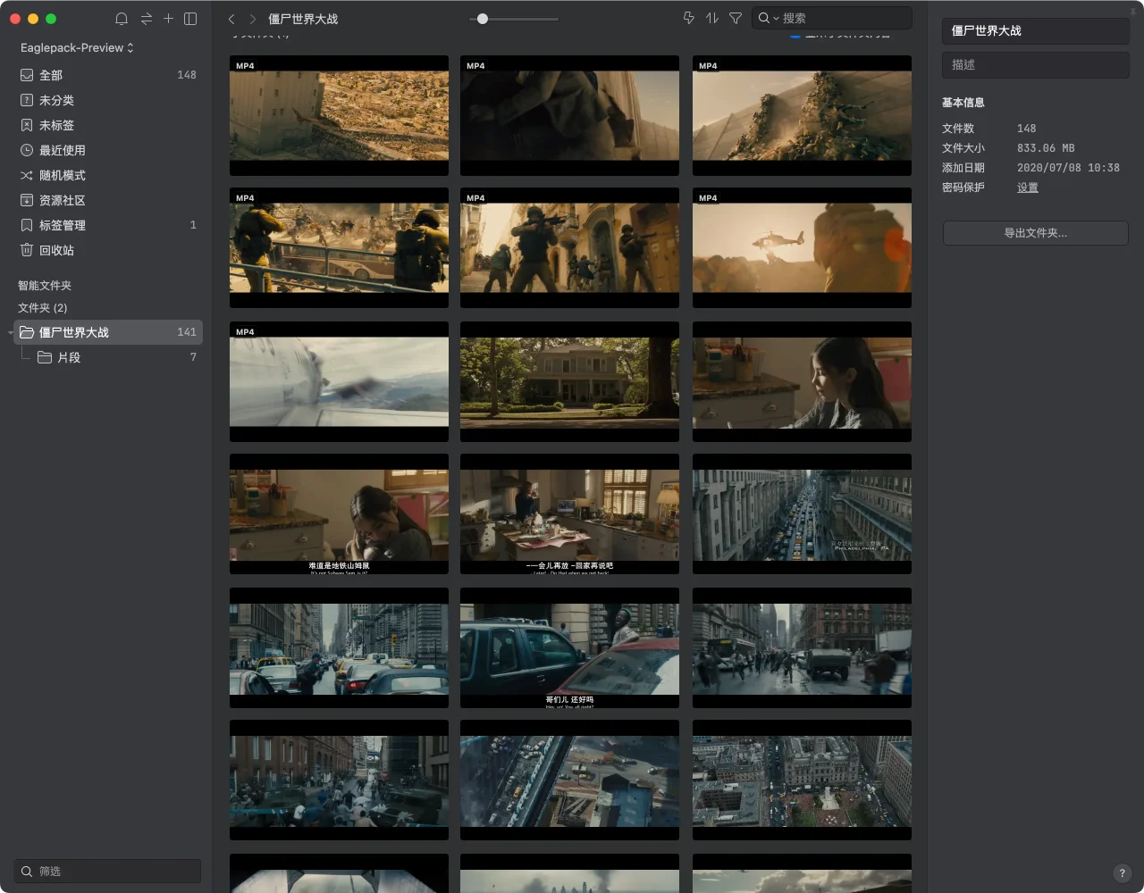The height and width of the screenshot is (893, 1144).
Task: Select the 一会儿再放 kitchen scene thumbnail
Action: [569, 513]
